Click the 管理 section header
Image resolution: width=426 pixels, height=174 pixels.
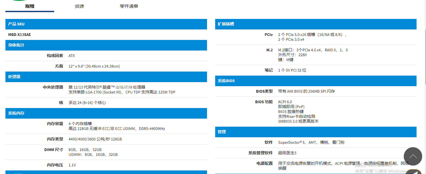click(315, 132)
